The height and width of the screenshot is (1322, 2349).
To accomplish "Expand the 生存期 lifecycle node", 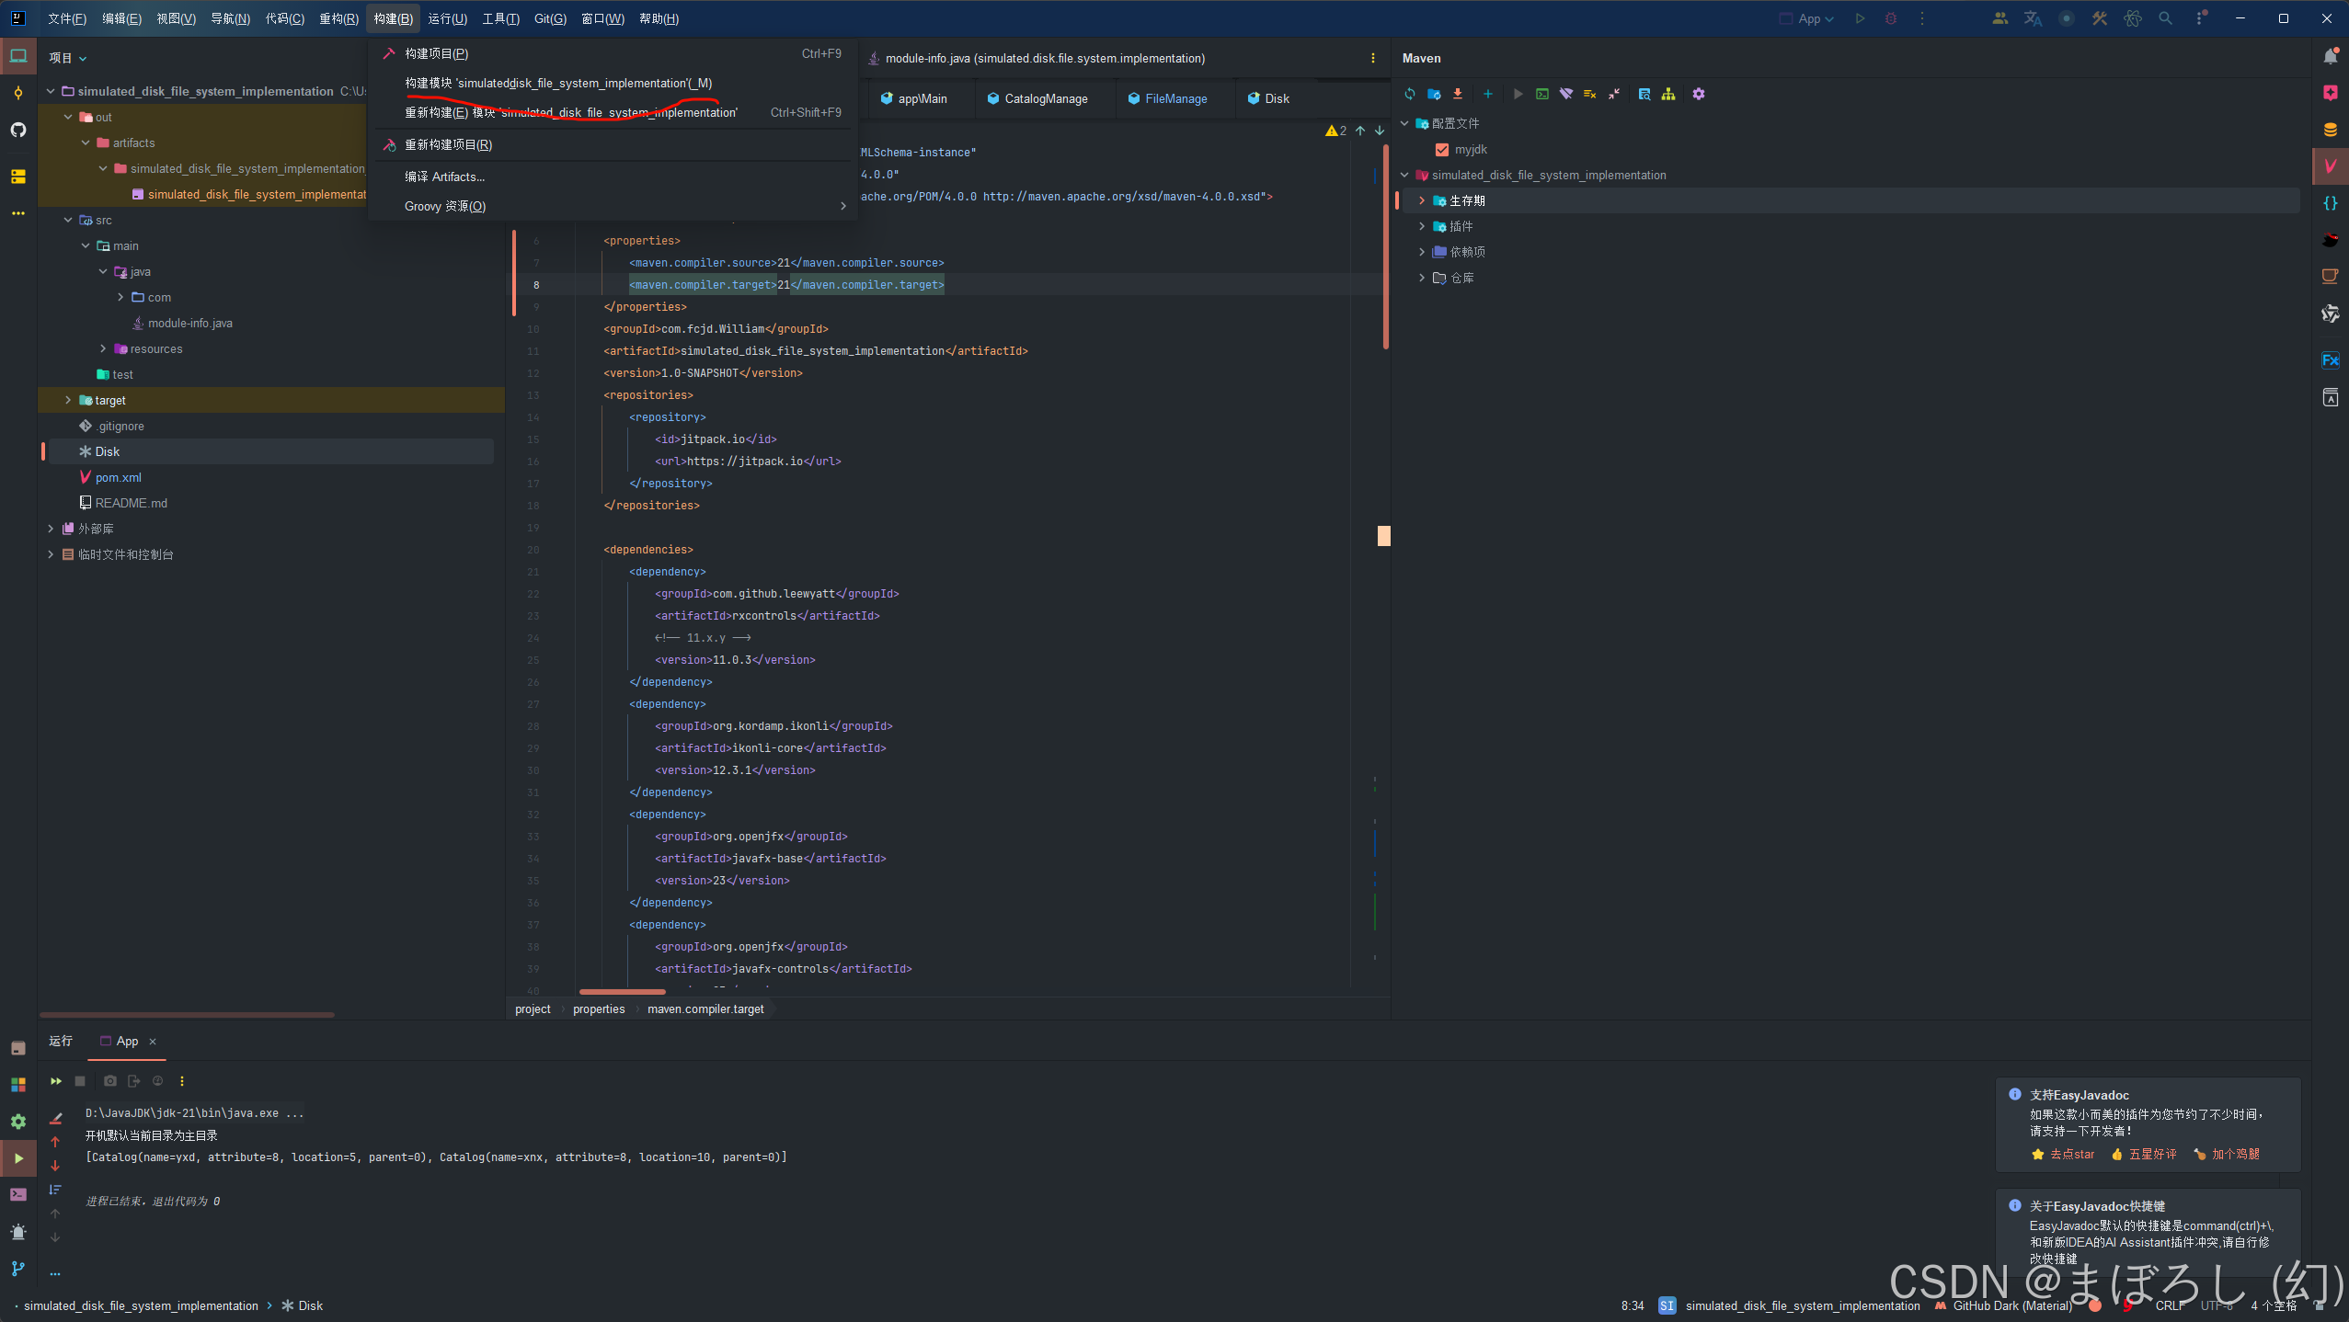I will pyautogui.click(x=1422, y=200).
